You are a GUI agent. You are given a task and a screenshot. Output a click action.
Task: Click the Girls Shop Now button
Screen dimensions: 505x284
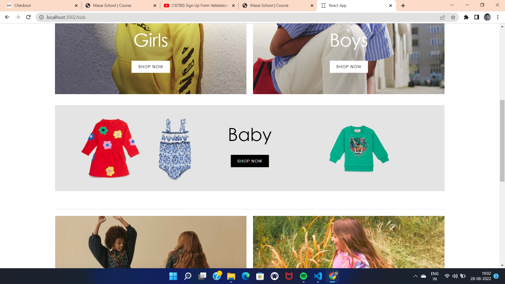(150, 67)
